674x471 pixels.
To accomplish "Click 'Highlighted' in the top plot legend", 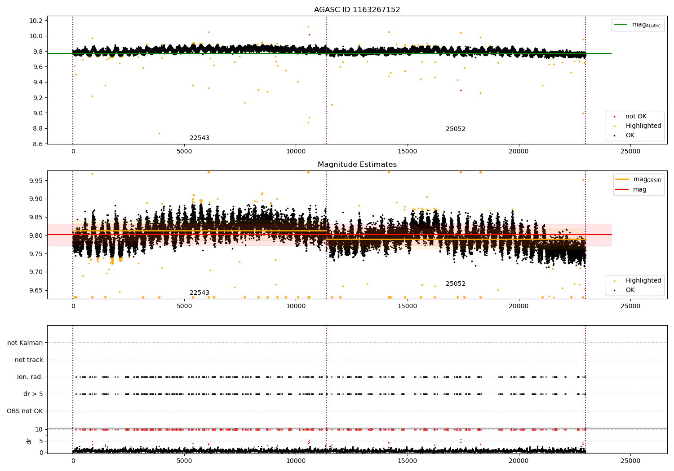I will click(x=643, y=126).
